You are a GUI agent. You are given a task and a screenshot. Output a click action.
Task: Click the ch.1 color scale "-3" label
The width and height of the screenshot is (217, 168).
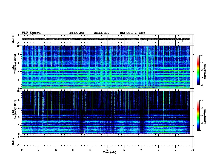point(202,55)
